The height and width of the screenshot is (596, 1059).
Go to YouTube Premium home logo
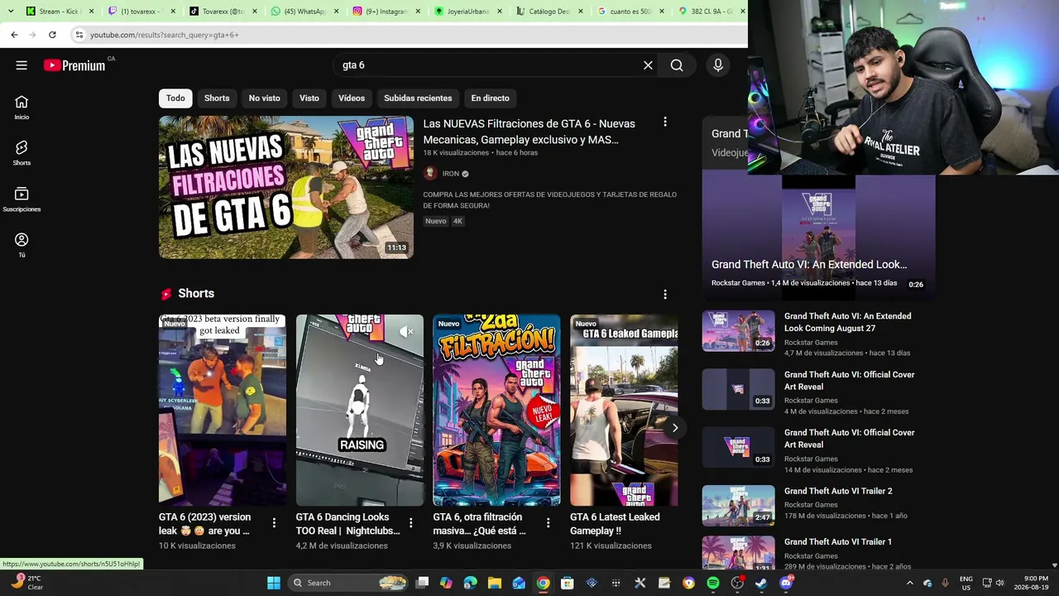[74, 65]
